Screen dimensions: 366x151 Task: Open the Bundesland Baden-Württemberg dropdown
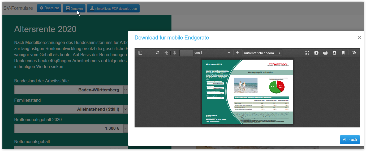[x=71, y=90]
